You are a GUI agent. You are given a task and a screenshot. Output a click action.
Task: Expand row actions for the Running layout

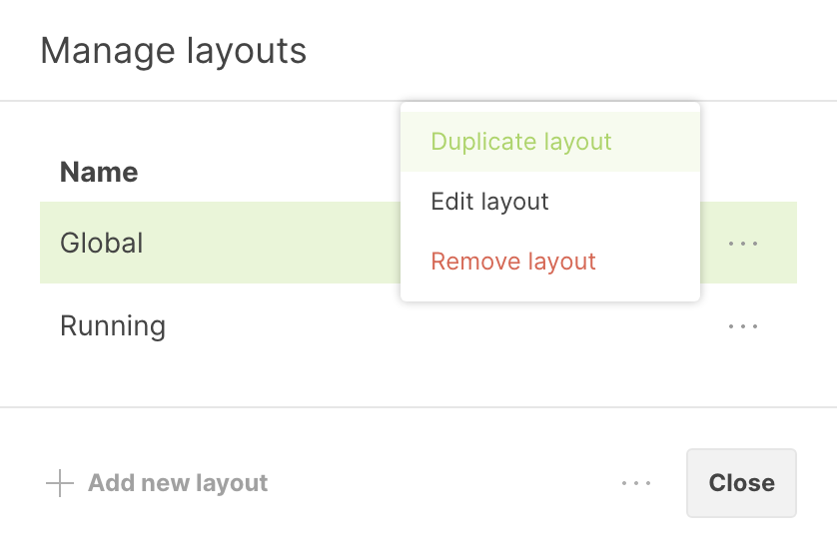click(x=743, y=325)
